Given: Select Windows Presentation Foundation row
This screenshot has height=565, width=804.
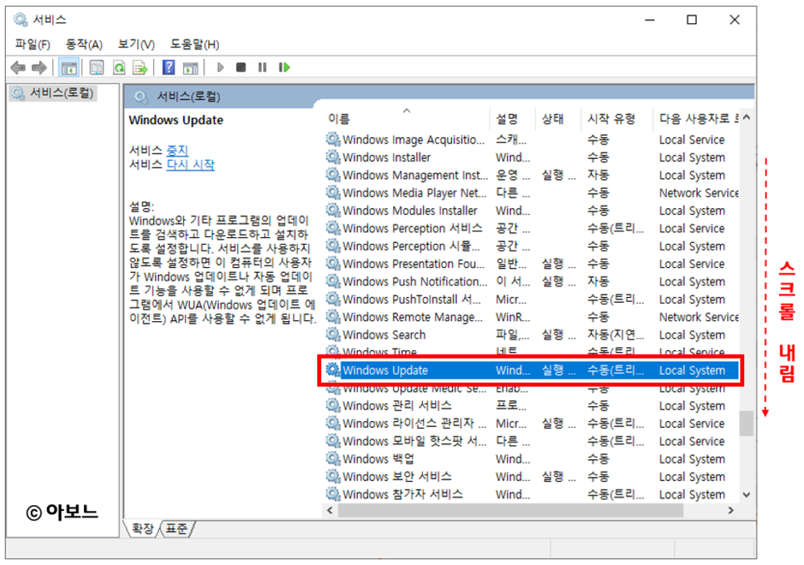Looking at the screenshot, I should coord(532,264).
